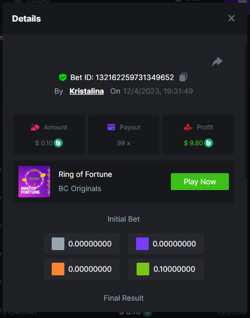
Task: Click the red Profit hand icon
Action: [188, 127]
